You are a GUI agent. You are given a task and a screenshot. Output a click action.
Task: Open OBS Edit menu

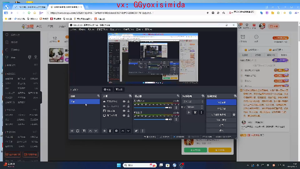click(x=82, y=30)
